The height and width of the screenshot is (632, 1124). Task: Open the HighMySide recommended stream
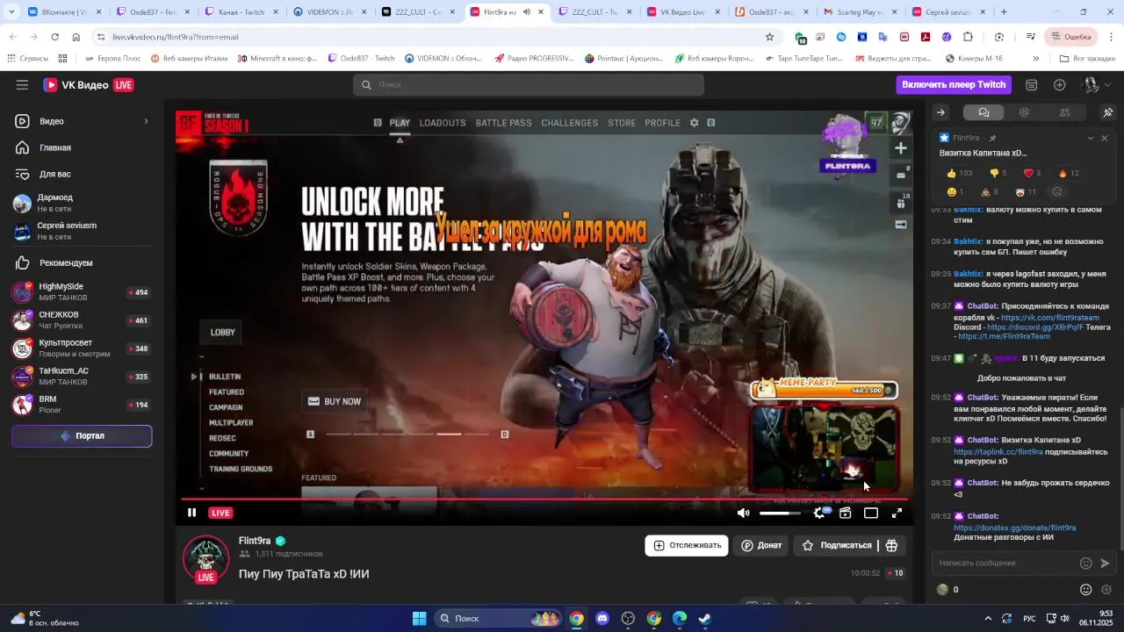[x=82, y=292]
